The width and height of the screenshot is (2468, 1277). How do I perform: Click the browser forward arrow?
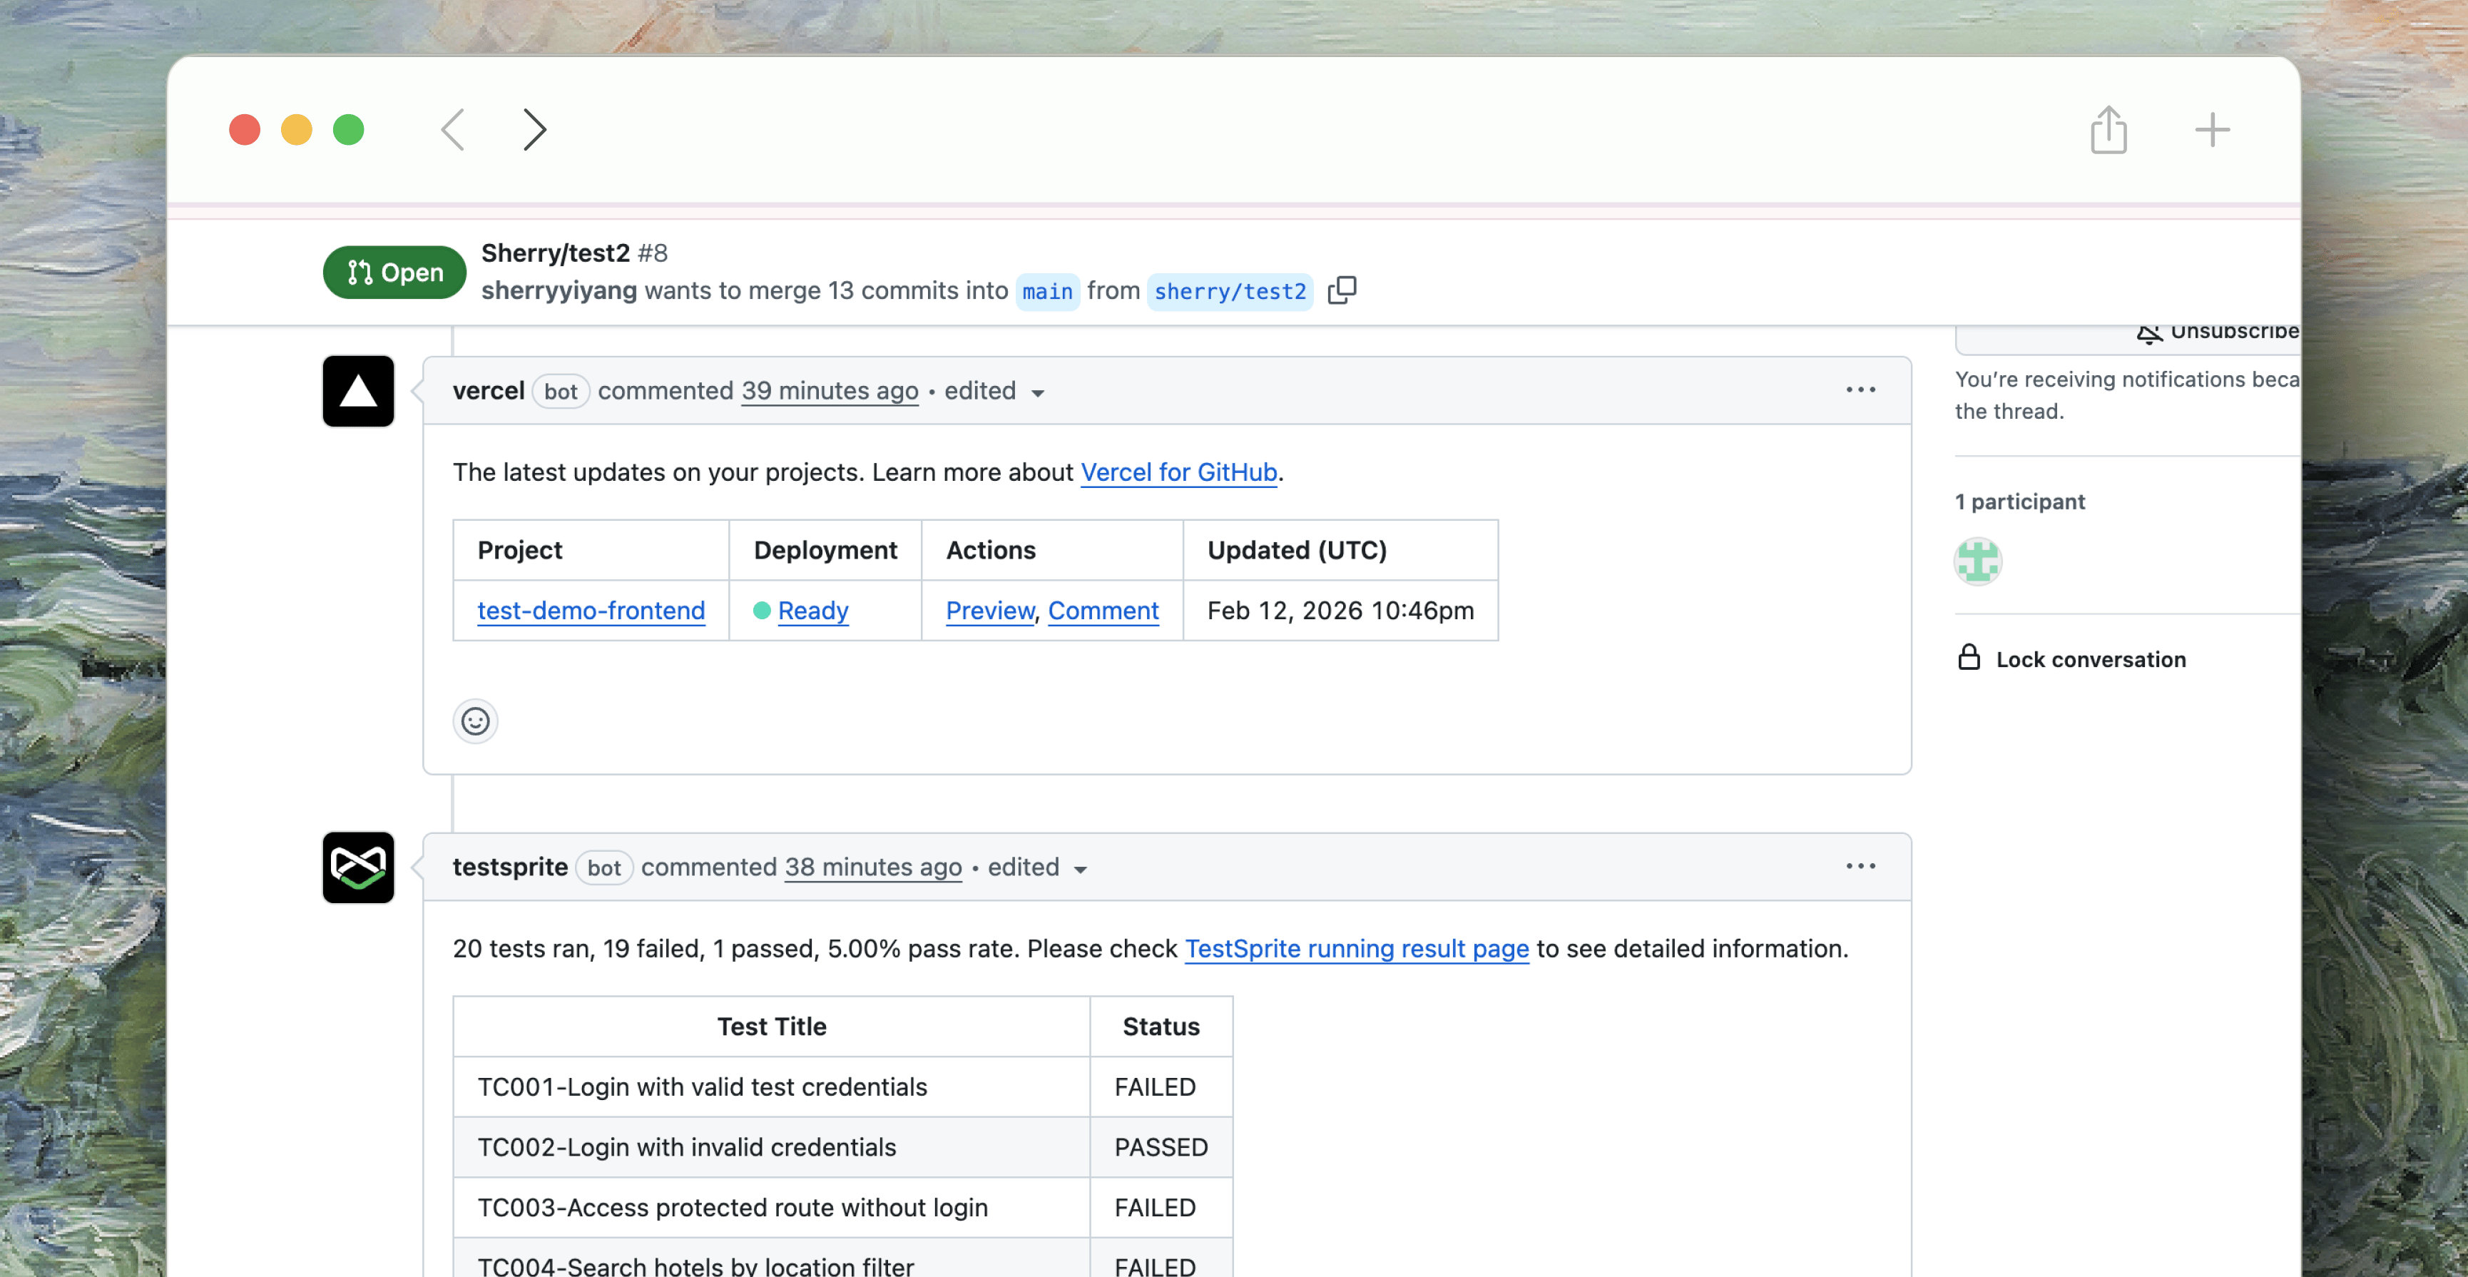click(534, 129)
